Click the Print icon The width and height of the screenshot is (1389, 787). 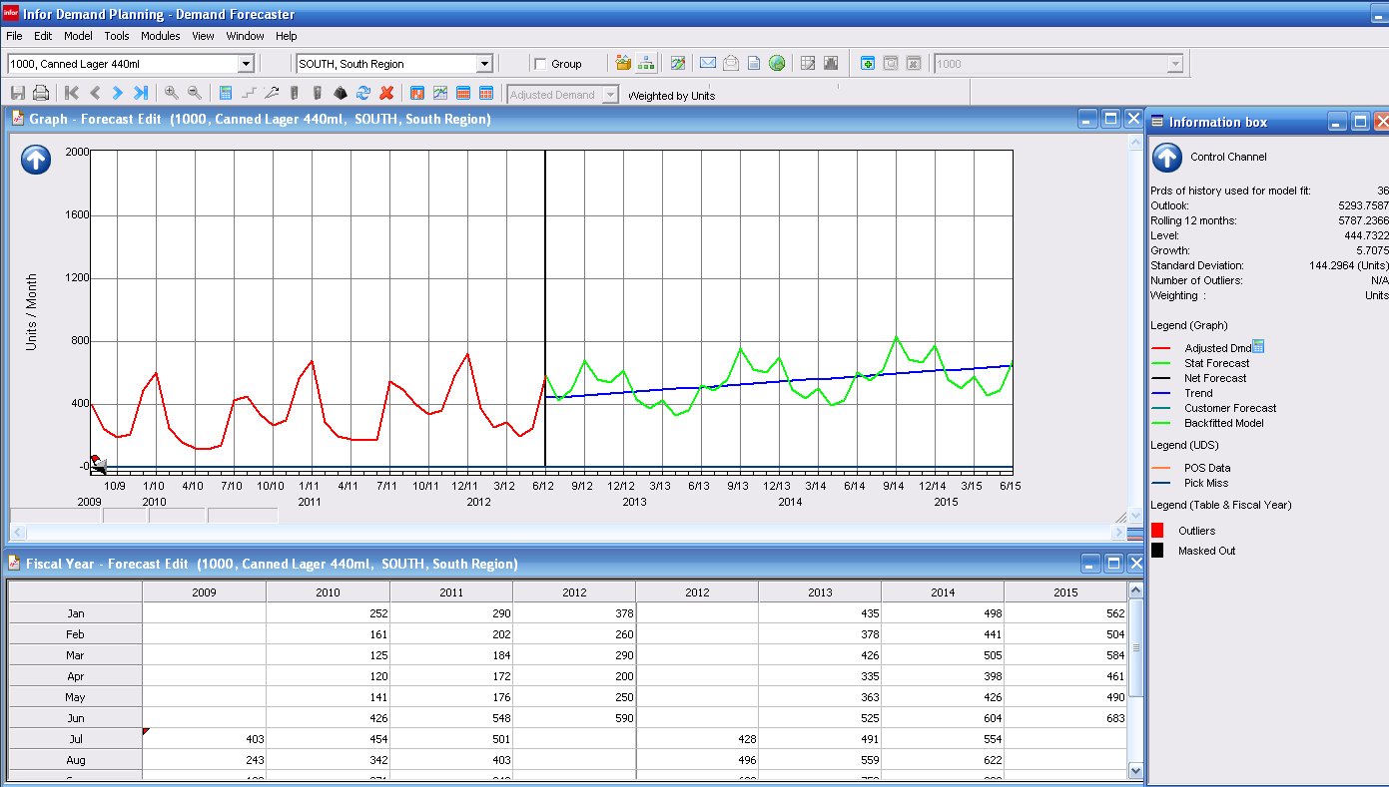41,93
